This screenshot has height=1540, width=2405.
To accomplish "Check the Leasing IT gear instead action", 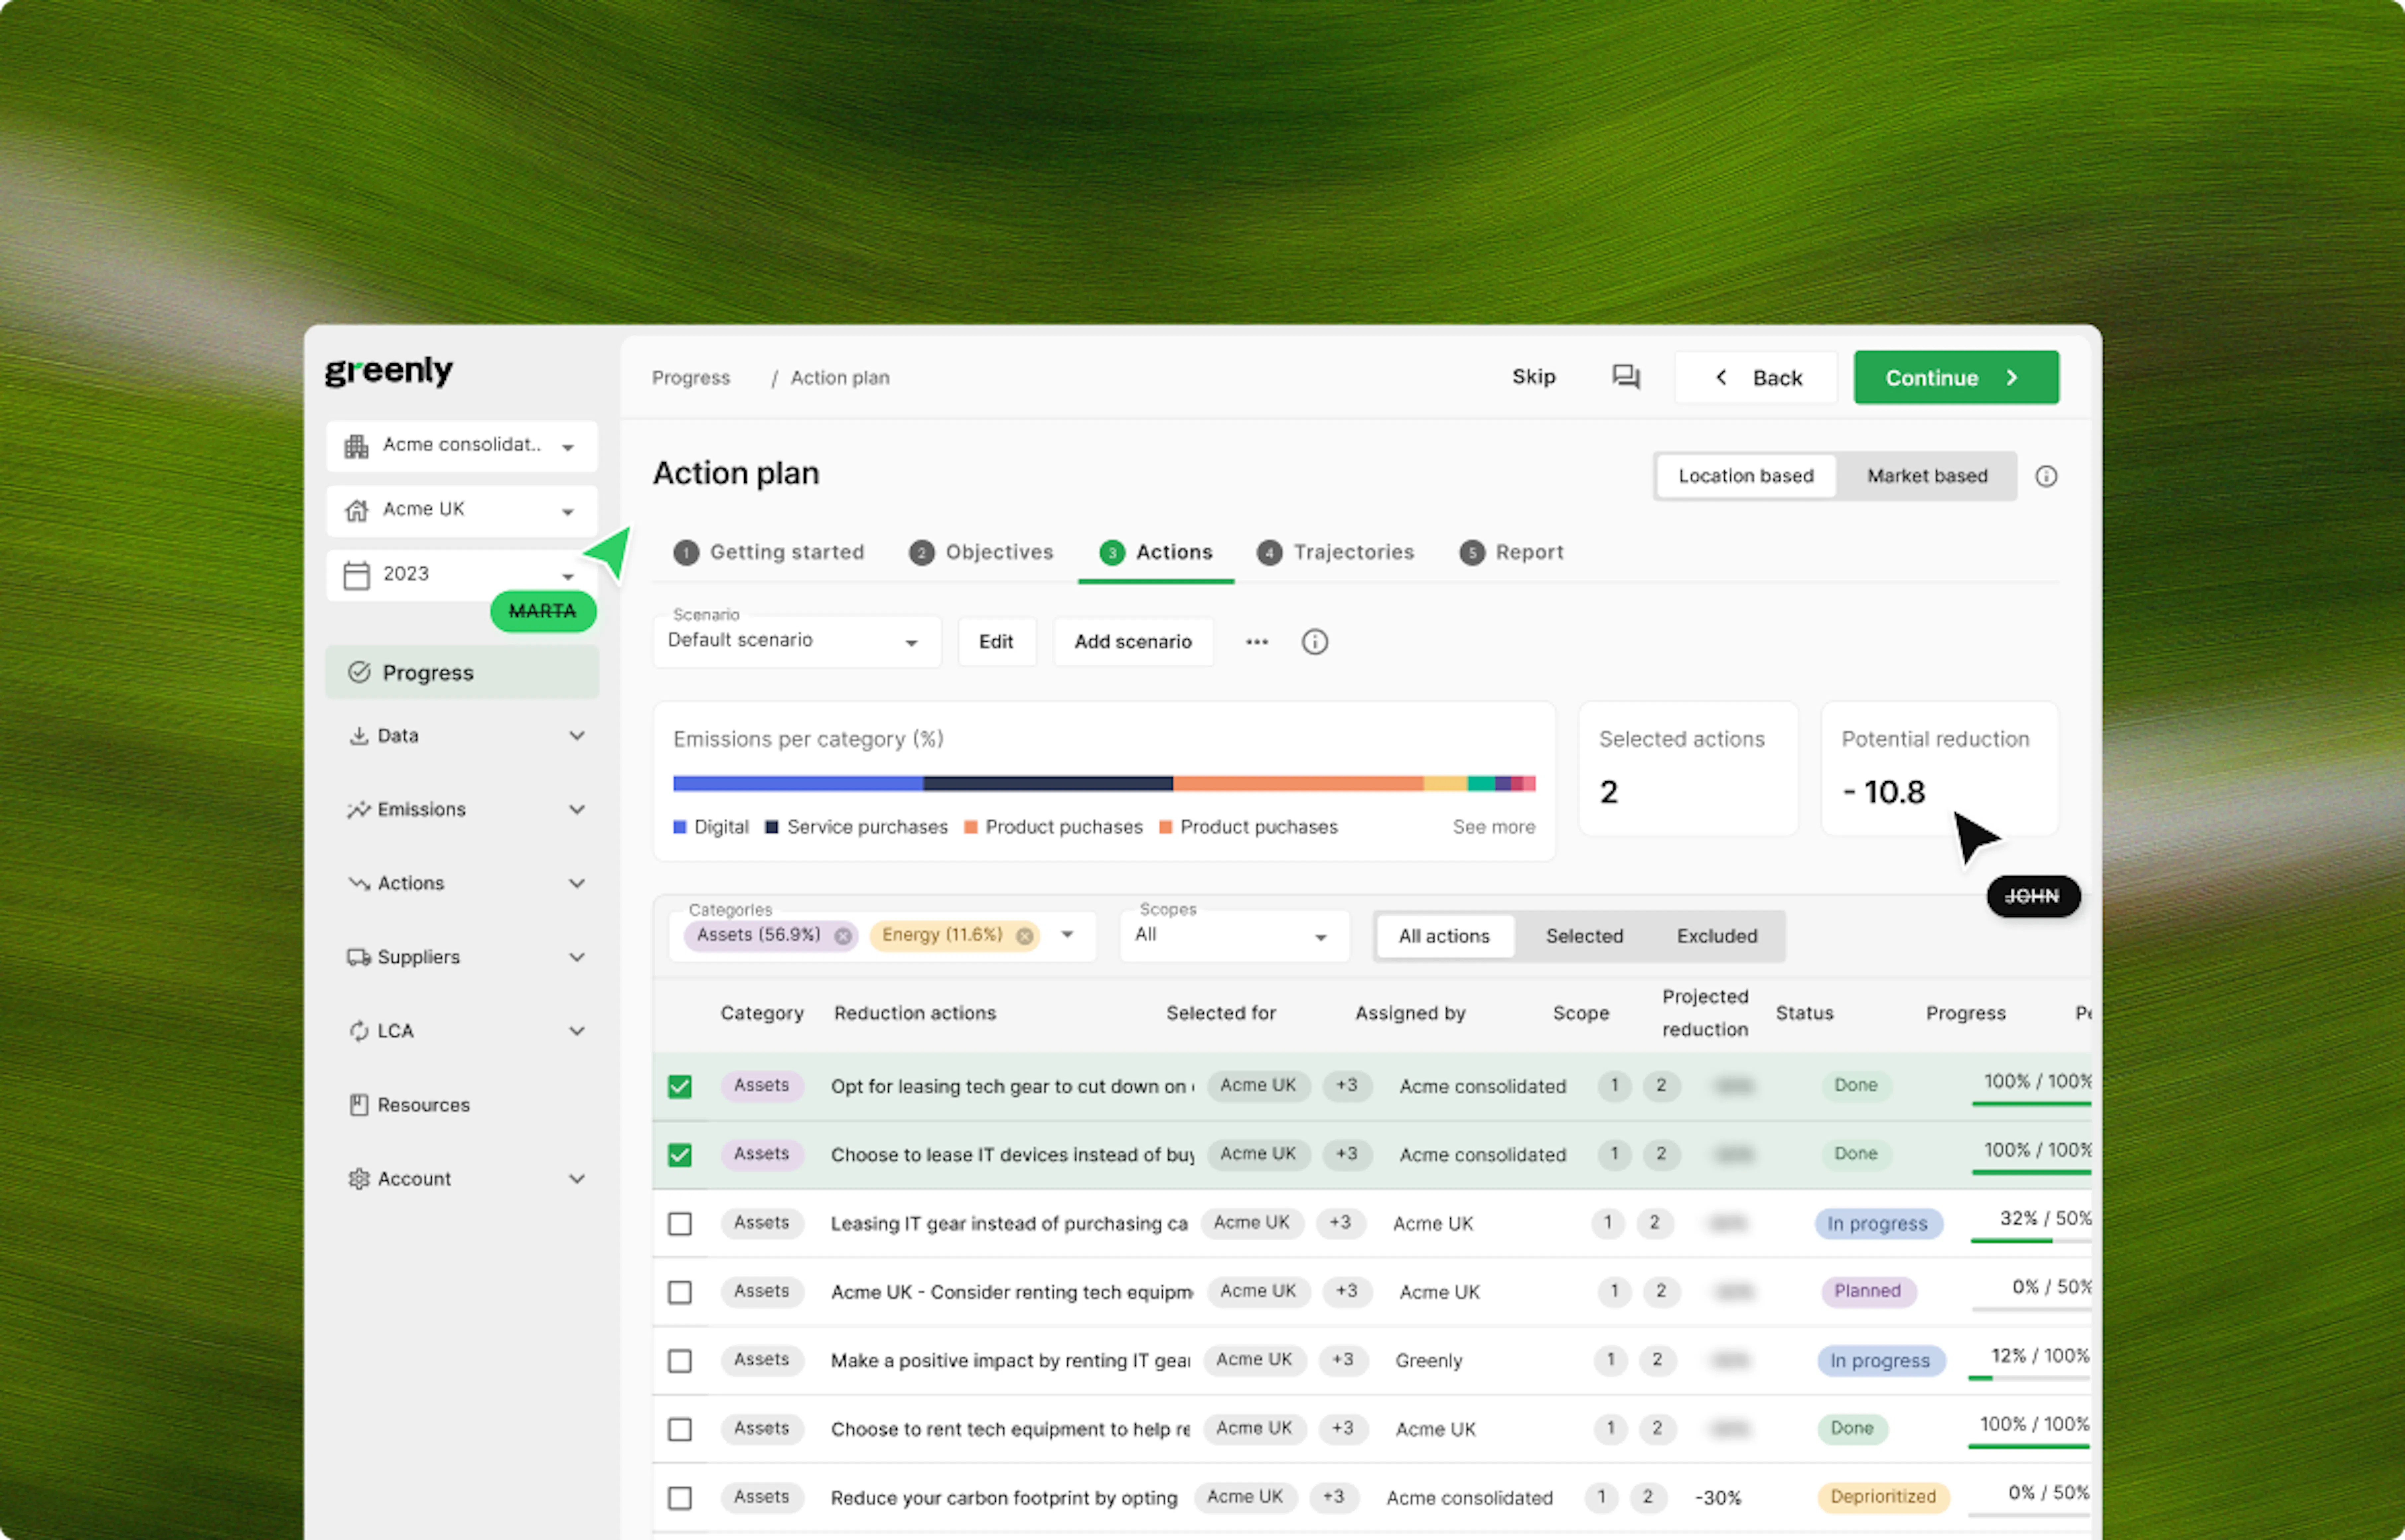I will (x=680, y=1224).
